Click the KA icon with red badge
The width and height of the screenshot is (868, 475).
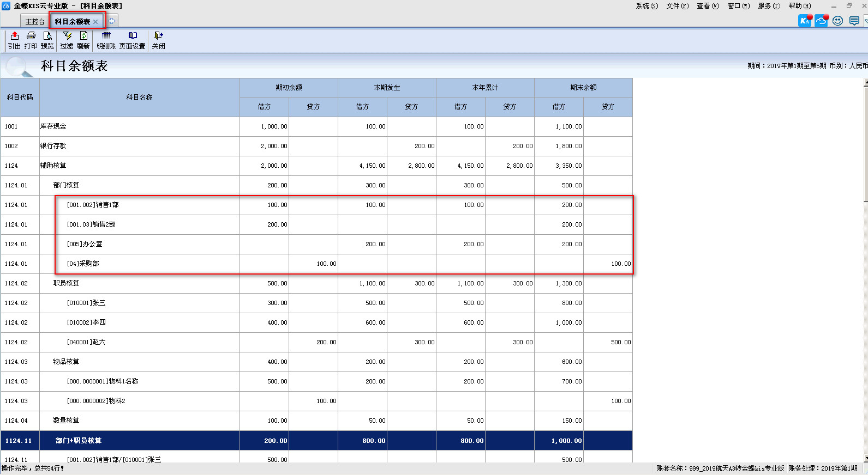(x=805, y=21)
